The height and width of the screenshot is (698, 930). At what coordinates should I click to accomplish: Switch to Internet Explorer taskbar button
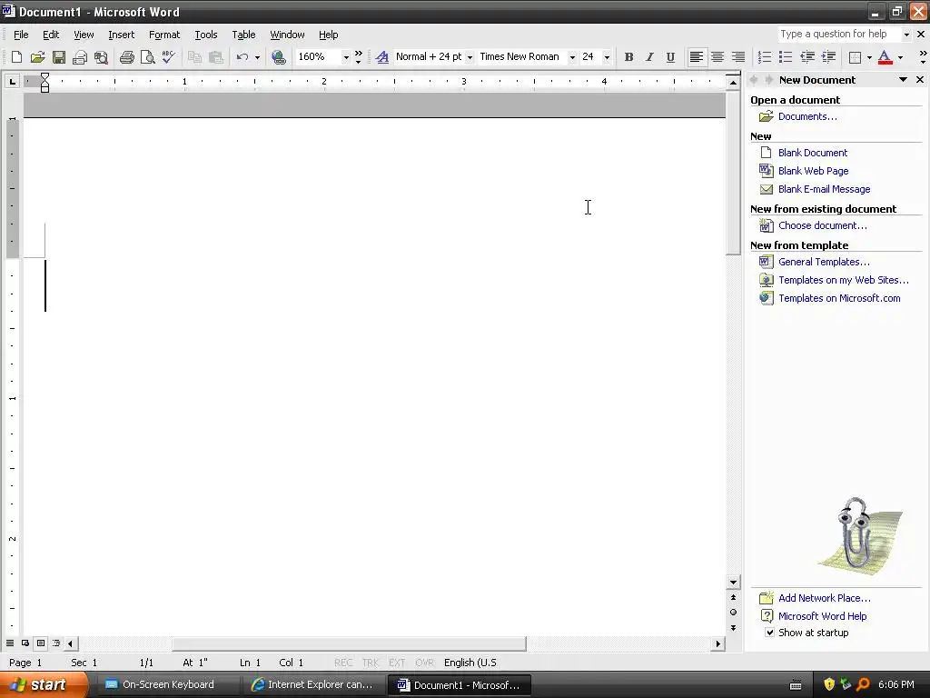[x=312, y=684]
